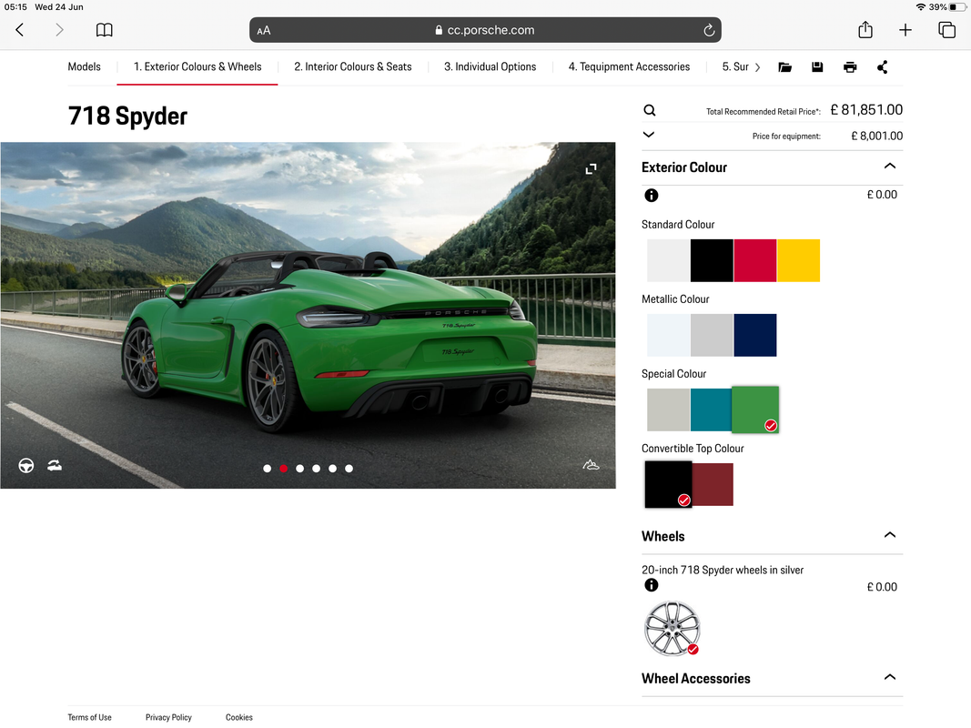Screen dimensions: 971x728
Task: Switch to interior steering wheel view
Action: click(26, 466)
